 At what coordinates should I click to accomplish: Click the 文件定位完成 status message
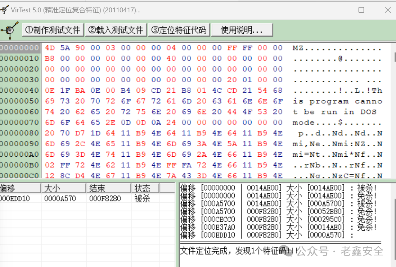click(x=239, y=251)
